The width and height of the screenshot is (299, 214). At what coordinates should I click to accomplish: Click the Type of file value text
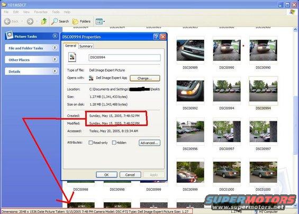point(107,70)
